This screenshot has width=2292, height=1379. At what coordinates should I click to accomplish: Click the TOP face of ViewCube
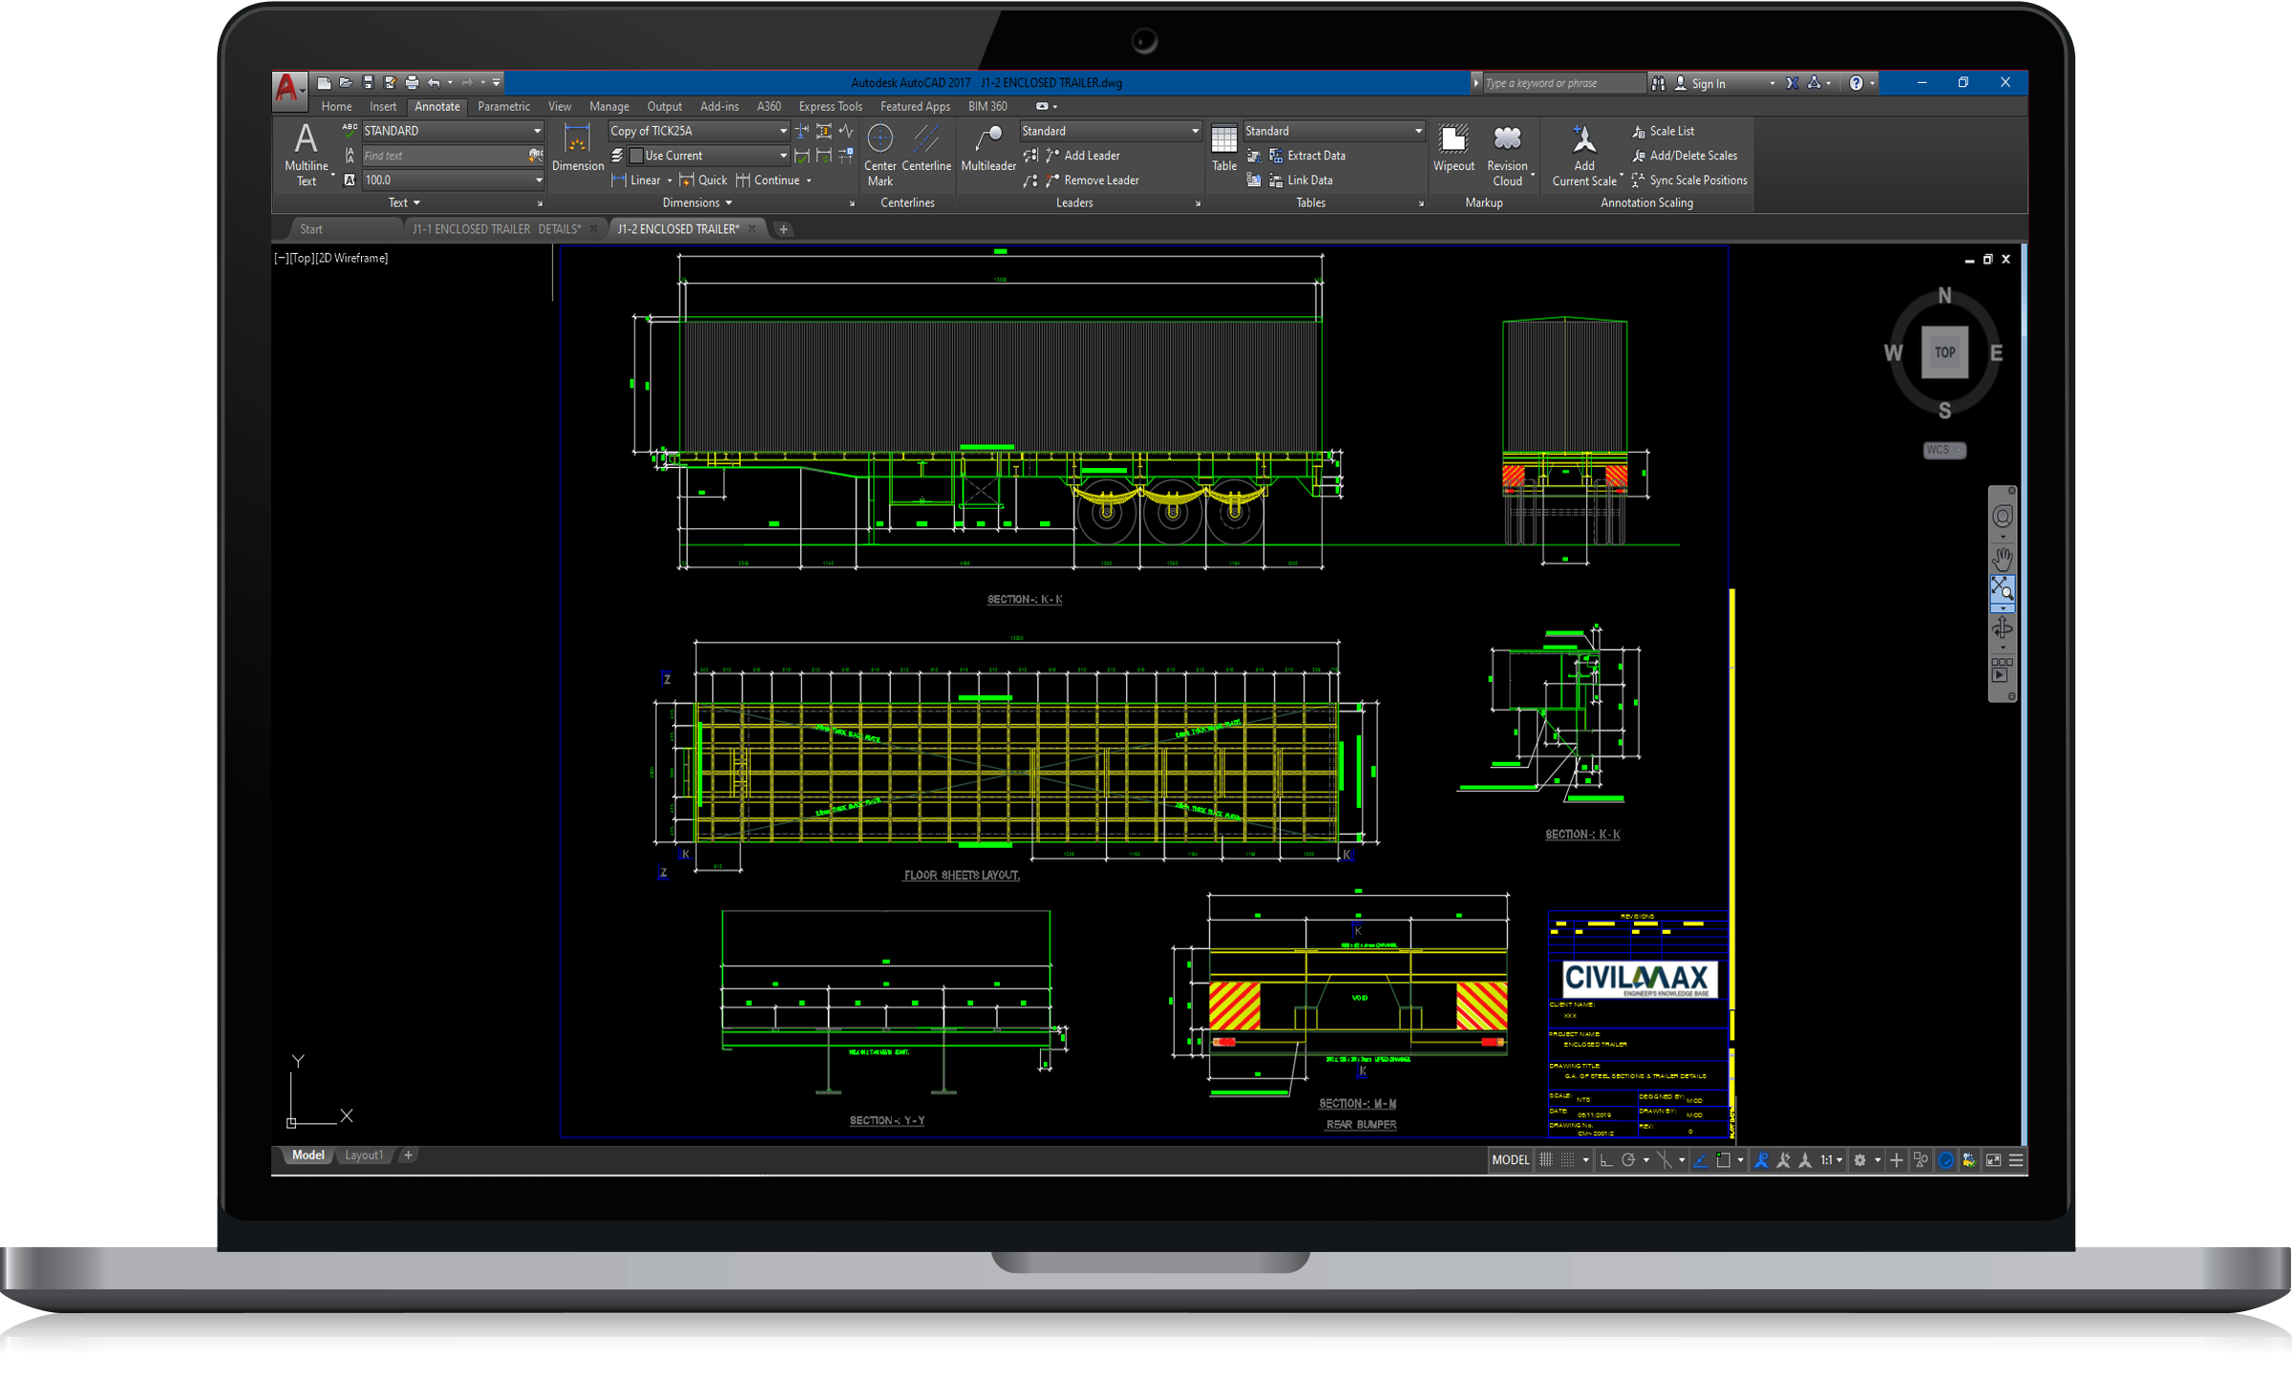[x=1944, y=352]
